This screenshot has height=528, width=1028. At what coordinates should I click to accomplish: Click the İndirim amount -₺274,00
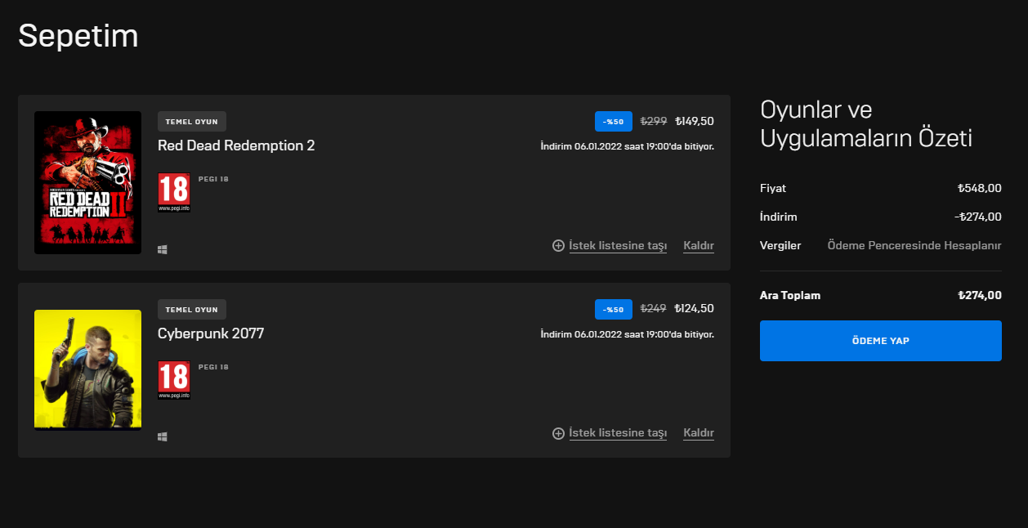click(978, 217)
